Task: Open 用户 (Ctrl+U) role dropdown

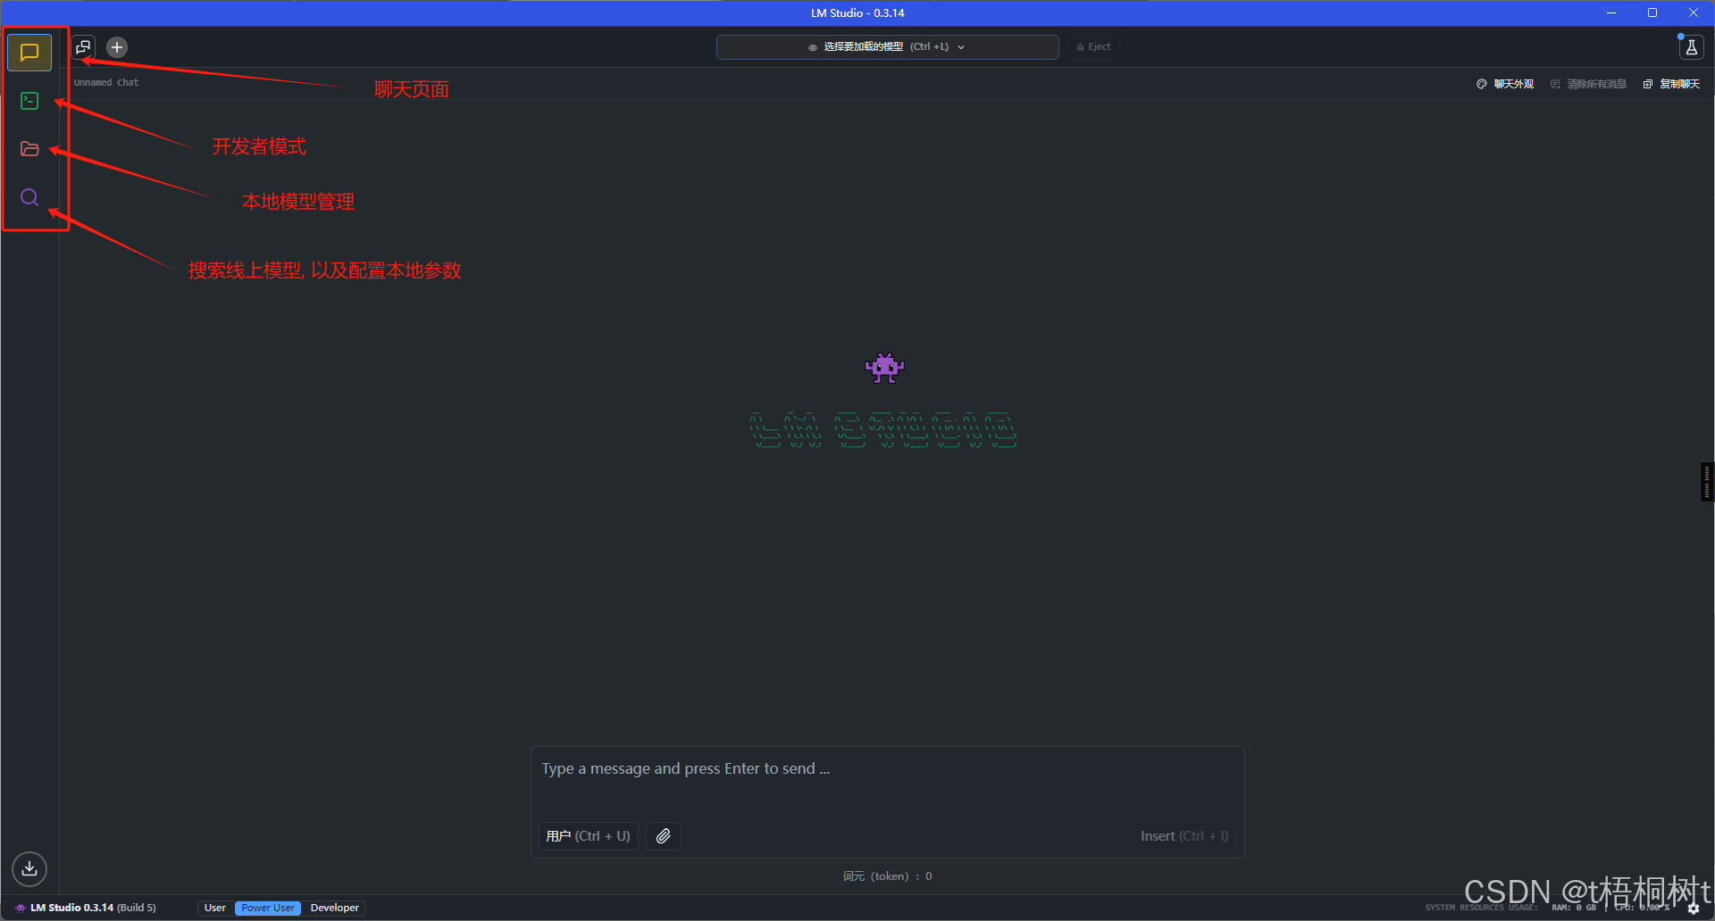Action: click(x=589, y=836)
